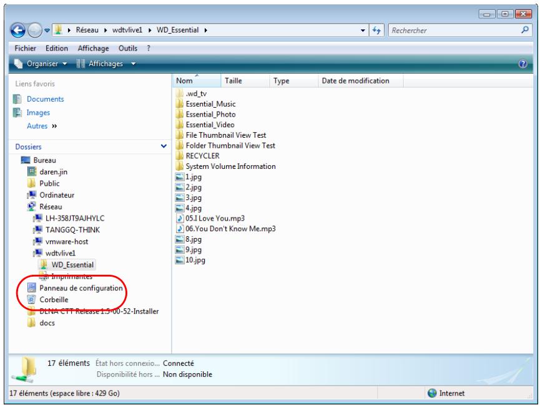
Task: Select Bureau in the folder tree
Action: (44, 160)
